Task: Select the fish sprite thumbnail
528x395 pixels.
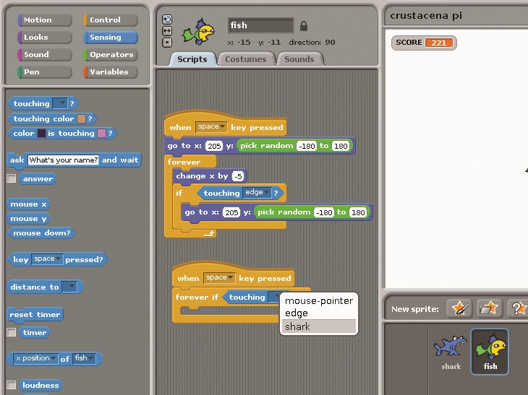Action: tap(490, 352)
